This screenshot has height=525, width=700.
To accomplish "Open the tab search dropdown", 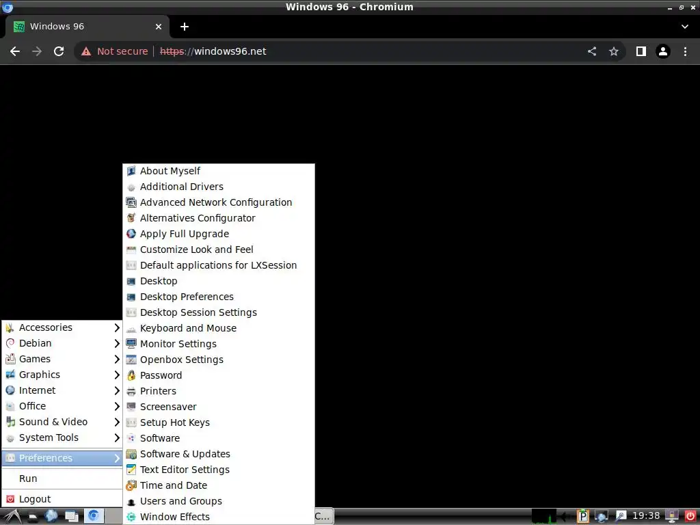I will point(685,27).
